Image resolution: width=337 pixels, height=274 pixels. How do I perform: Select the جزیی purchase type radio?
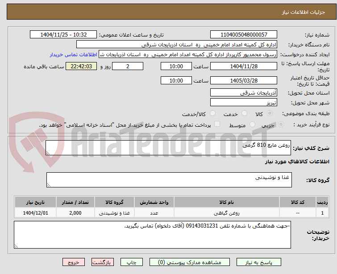click(x=281, y=125)
